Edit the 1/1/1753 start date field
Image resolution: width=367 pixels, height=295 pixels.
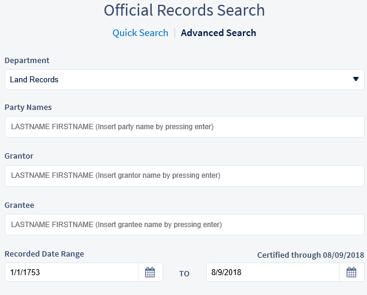click(72, 273)
